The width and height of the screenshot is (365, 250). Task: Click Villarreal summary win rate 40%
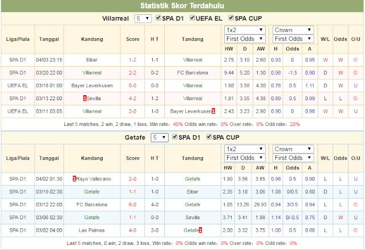[x=178, y=124]
